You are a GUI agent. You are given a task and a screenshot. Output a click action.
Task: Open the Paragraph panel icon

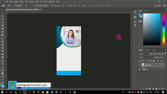tap(135, 25)
